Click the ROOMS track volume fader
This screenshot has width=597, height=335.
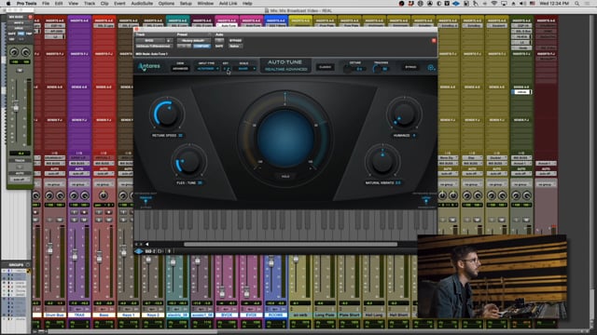[271, 261]
